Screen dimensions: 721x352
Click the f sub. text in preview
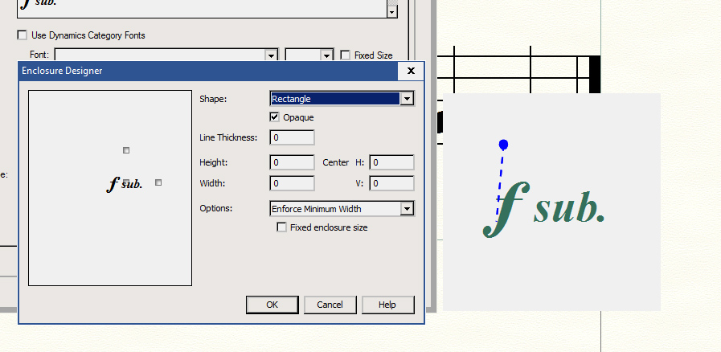(x=125, y=184)
